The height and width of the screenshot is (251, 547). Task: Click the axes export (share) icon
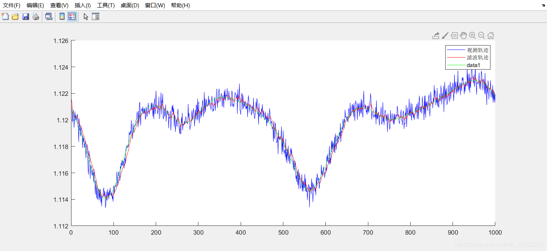(436, 35)
